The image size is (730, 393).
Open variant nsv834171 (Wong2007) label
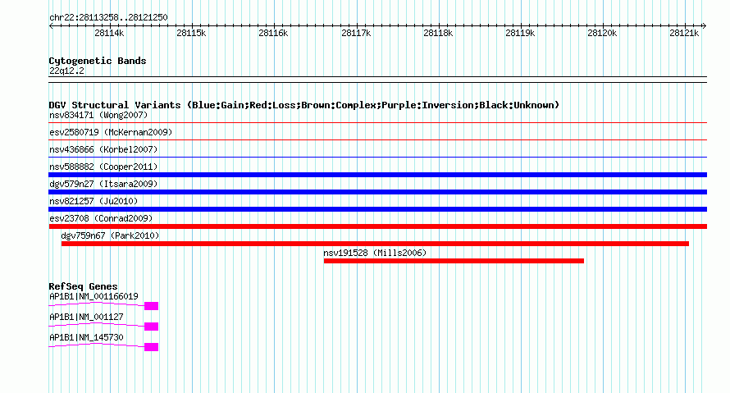pyautogui.click(x=98, y=115)
